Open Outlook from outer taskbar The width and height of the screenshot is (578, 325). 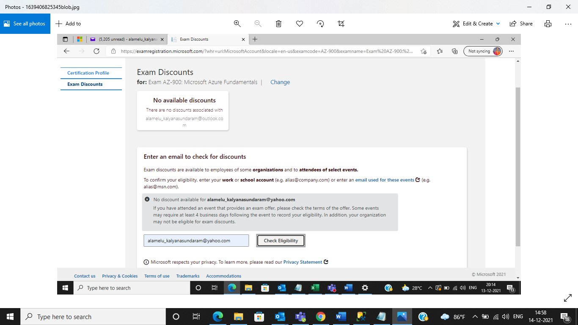[280, 317]
